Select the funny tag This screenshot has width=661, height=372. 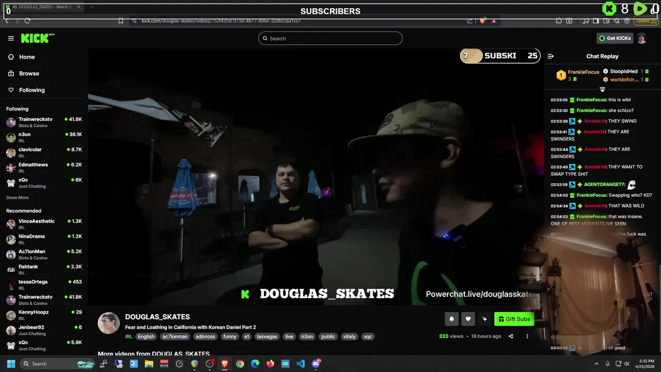tap(230, 336)
